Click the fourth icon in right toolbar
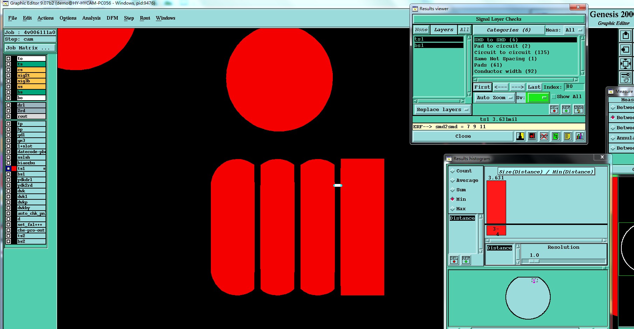The image size is (634, 329). point(626,77)
